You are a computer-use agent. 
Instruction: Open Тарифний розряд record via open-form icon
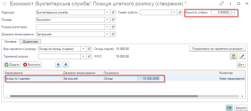(89, 56)
